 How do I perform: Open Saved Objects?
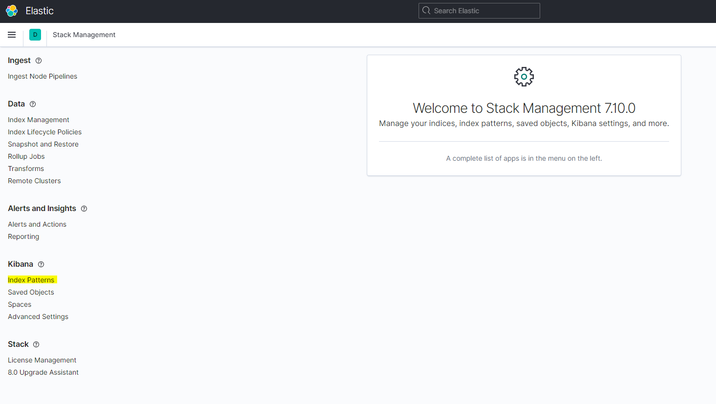pyautogui.click(x=31, y=292)
